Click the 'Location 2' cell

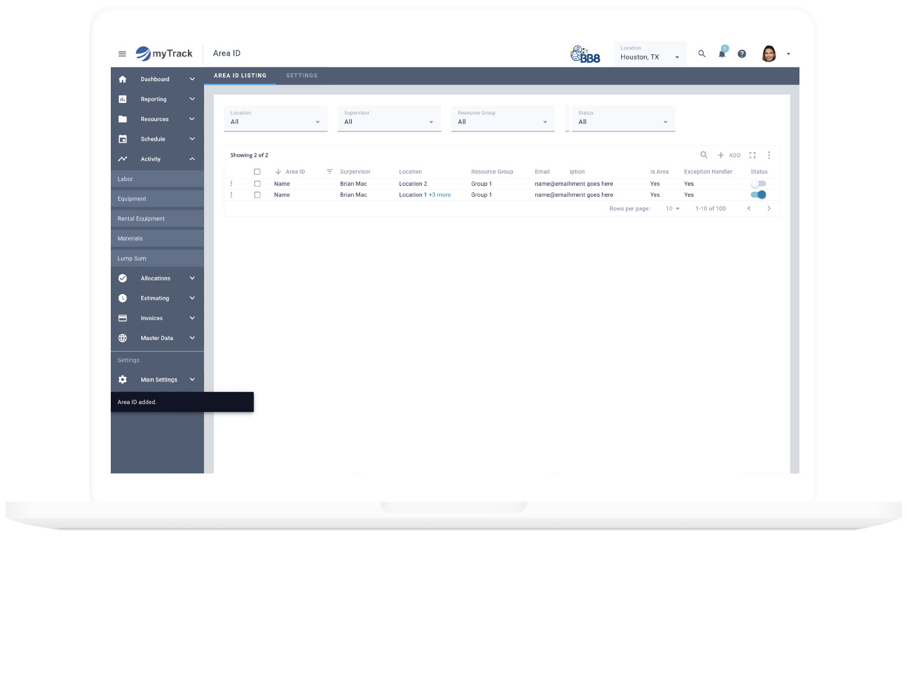point(413,184)
